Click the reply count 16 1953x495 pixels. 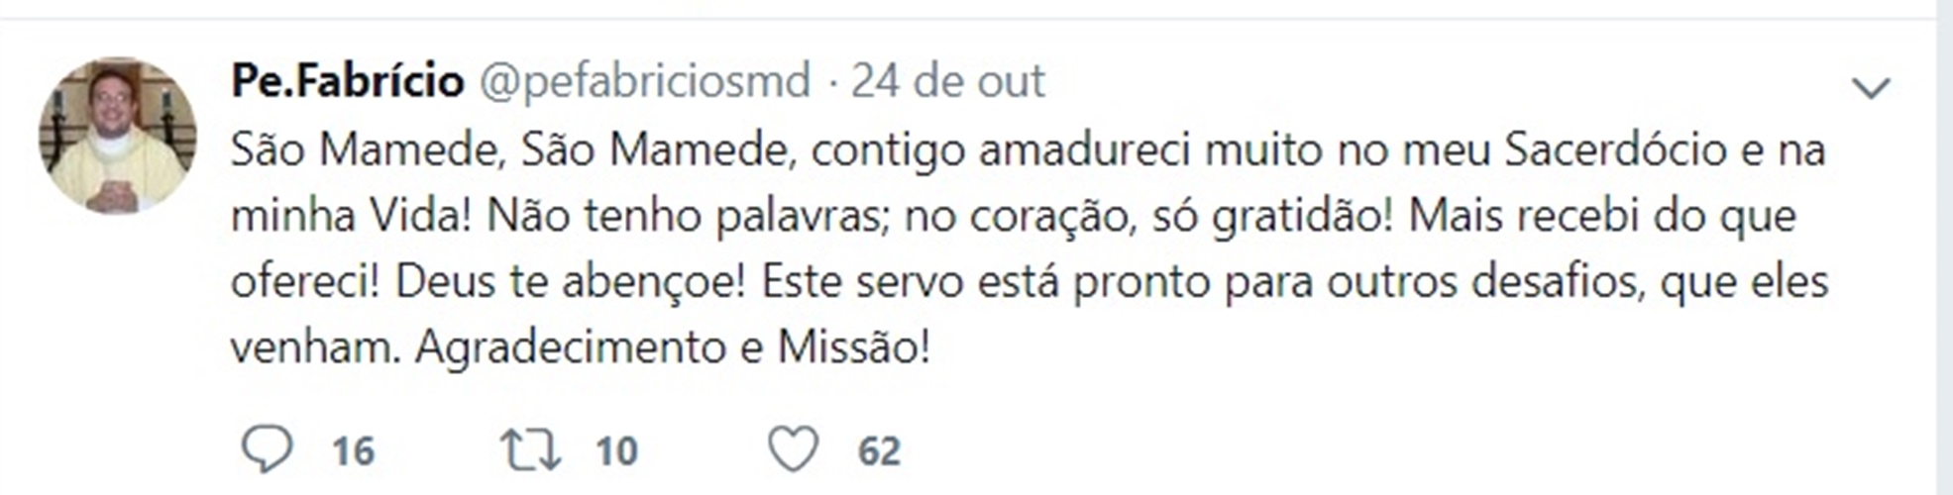(x=353, y=451)
